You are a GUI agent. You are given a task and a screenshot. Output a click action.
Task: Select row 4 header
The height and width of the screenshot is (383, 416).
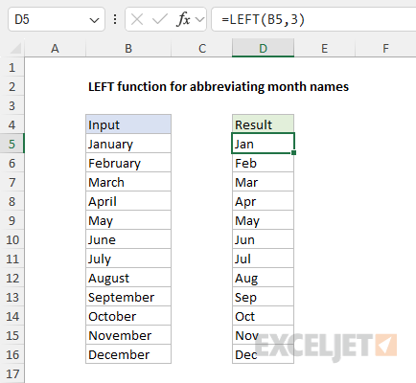12,124
